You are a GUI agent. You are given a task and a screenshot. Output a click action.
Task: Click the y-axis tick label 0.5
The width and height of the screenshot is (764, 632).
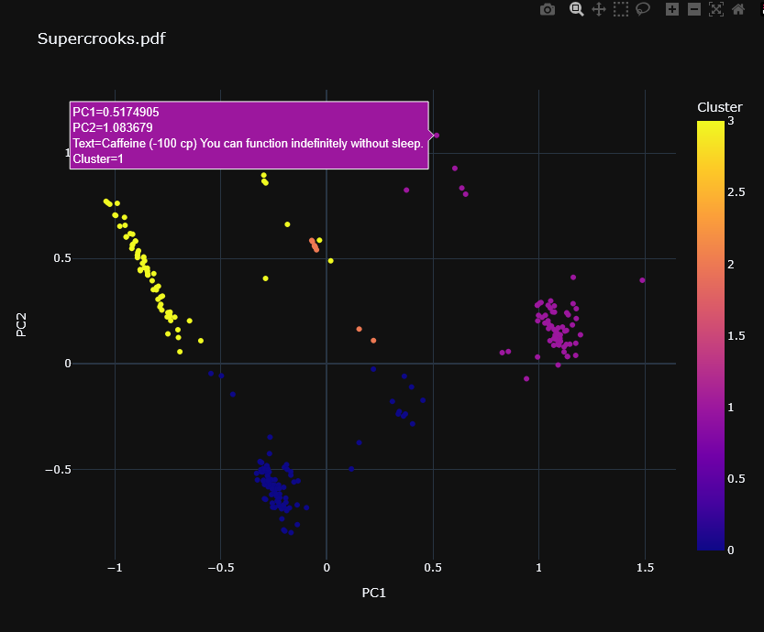point(62,258)
